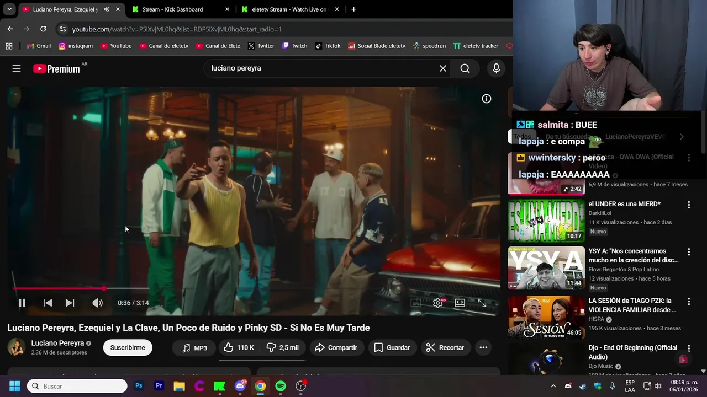Open 'el UNDER es una MIERD*' thumbnail
The image size is (707, 397).
546,221
